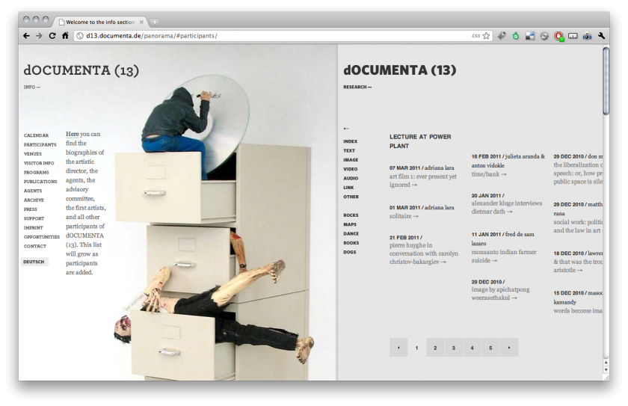Screen dimensions: 628x406
Task: Click the RESEARCH heading link
Action: (x=357, y=87)
